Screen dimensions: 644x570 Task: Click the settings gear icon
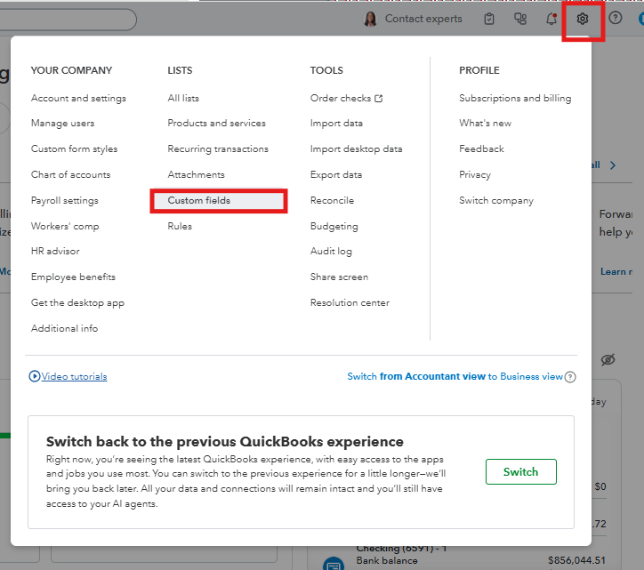583,19
